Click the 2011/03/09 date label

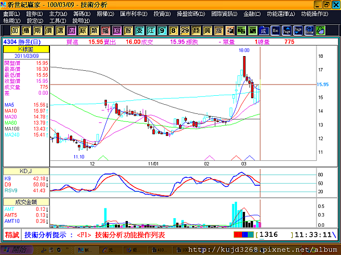point(27,56)
